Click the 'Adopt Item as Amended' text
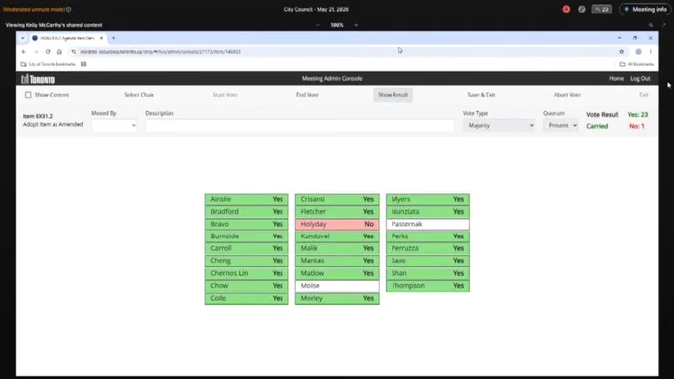This screenshot has height=379, width=674. [53, 124]
